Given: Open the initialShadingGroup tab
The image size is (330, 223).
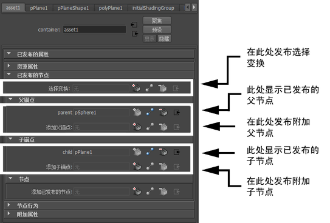Looking at the screenshot, I should (x=153, y=8).
